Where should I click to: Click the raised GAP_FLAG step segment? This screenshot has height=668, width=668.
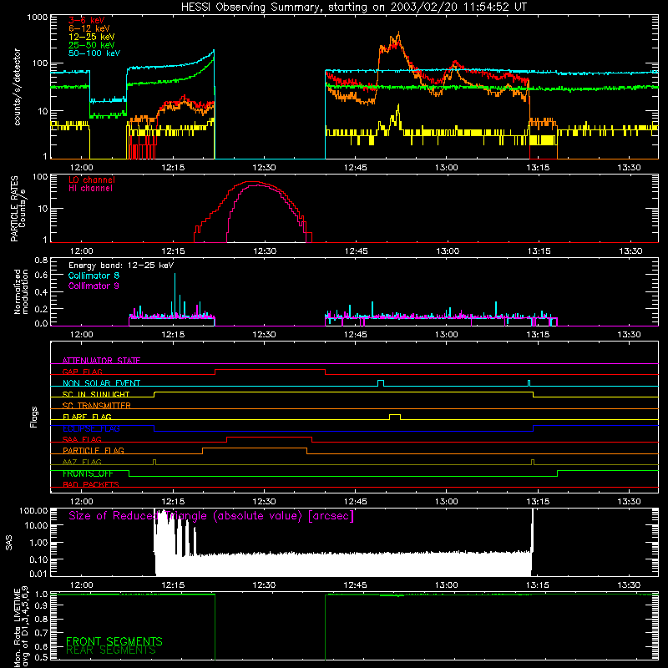click(x=270, y=370)
